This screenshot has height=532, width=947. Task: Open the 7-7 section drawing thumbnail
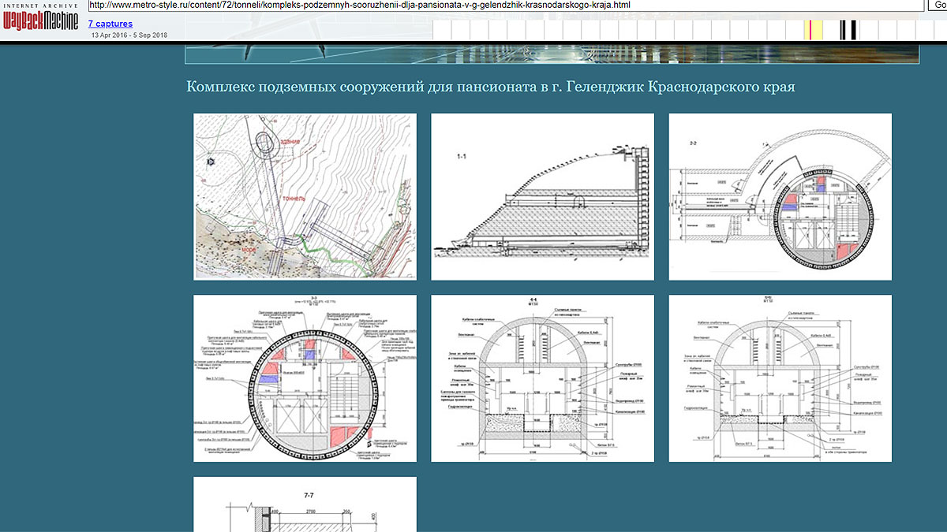point(305,504)
